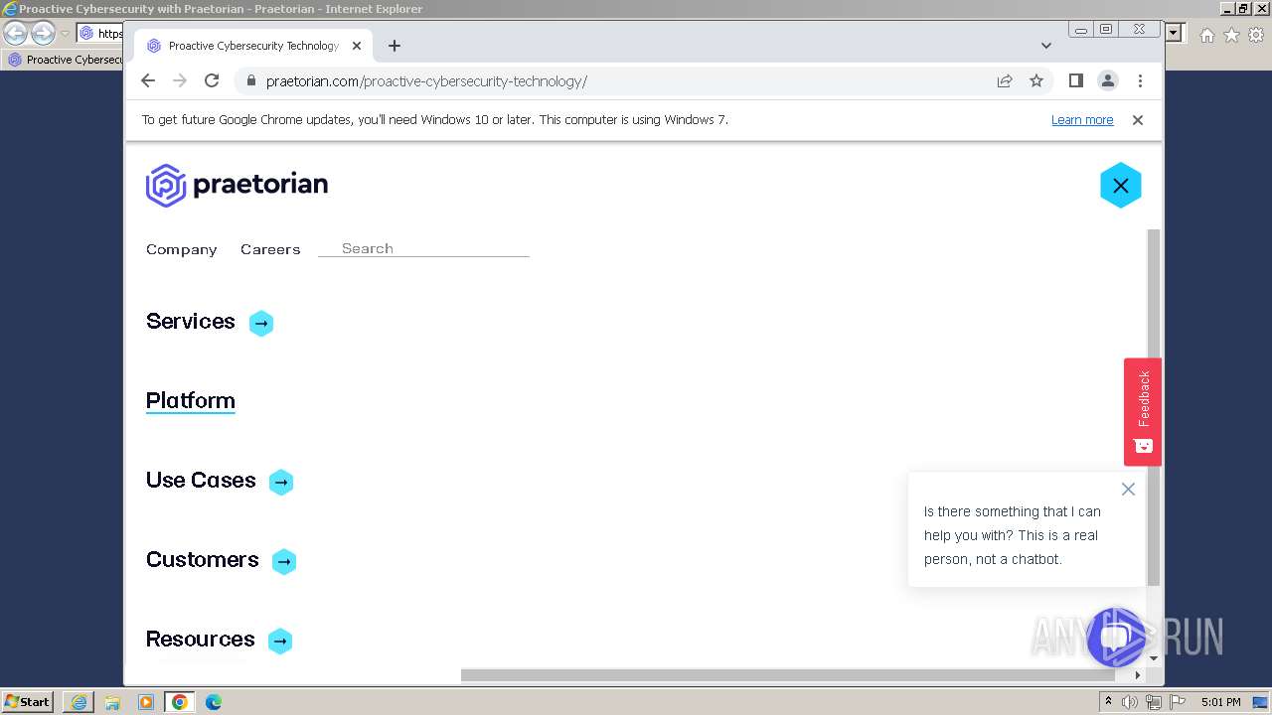
Task: Focus the site Search field
Action: click(x=423, y=248)
